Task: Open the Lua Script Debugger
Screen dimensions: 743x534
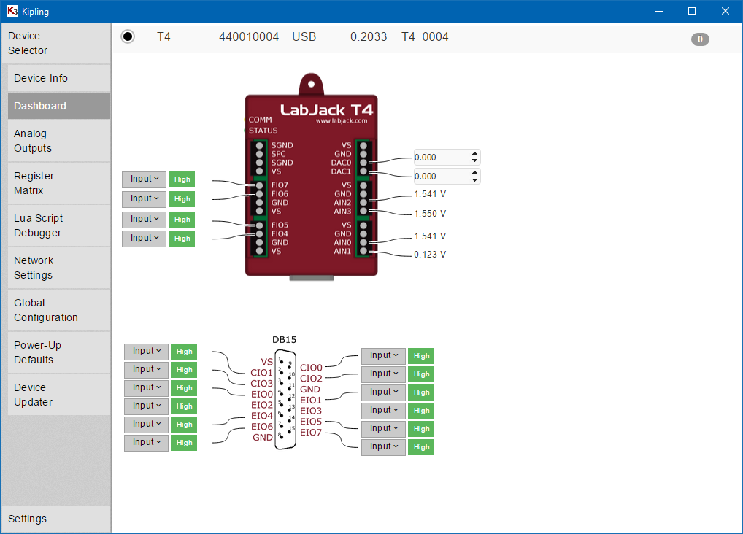Action: click(59, 225)
